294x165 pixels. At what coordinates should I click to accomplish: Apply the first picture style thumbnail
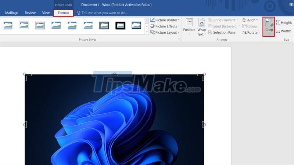pos(8,25)
